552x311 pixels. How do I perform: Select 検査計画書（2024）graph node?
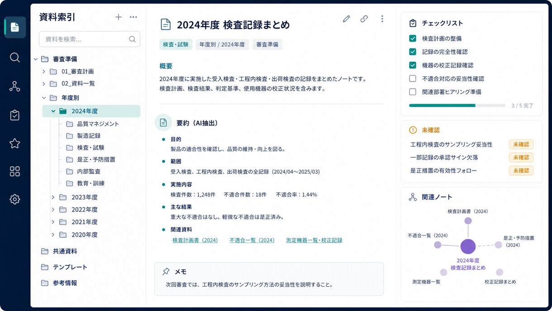click(468, 221)
